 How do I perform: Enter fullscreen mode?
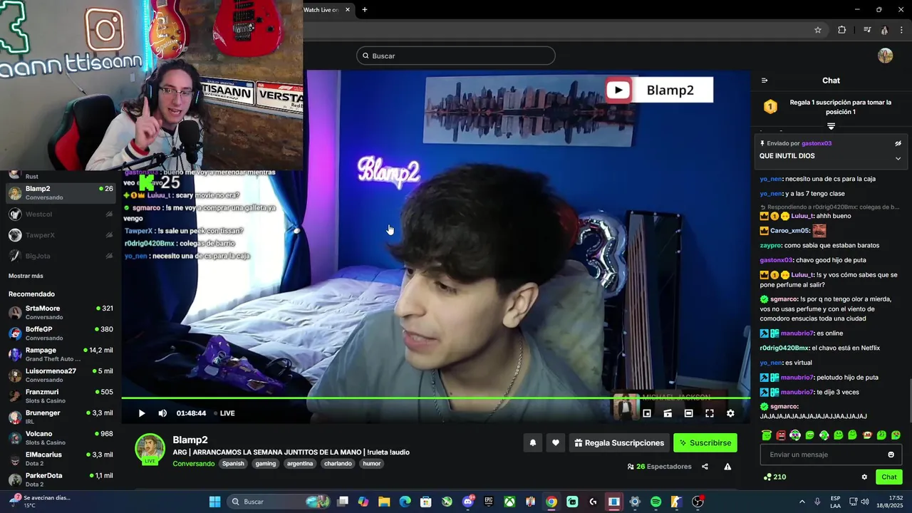[x=710, y=413]
